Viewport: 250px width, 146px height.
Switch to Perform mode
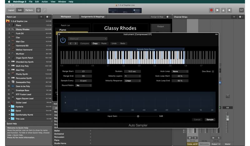click(29, 10)
